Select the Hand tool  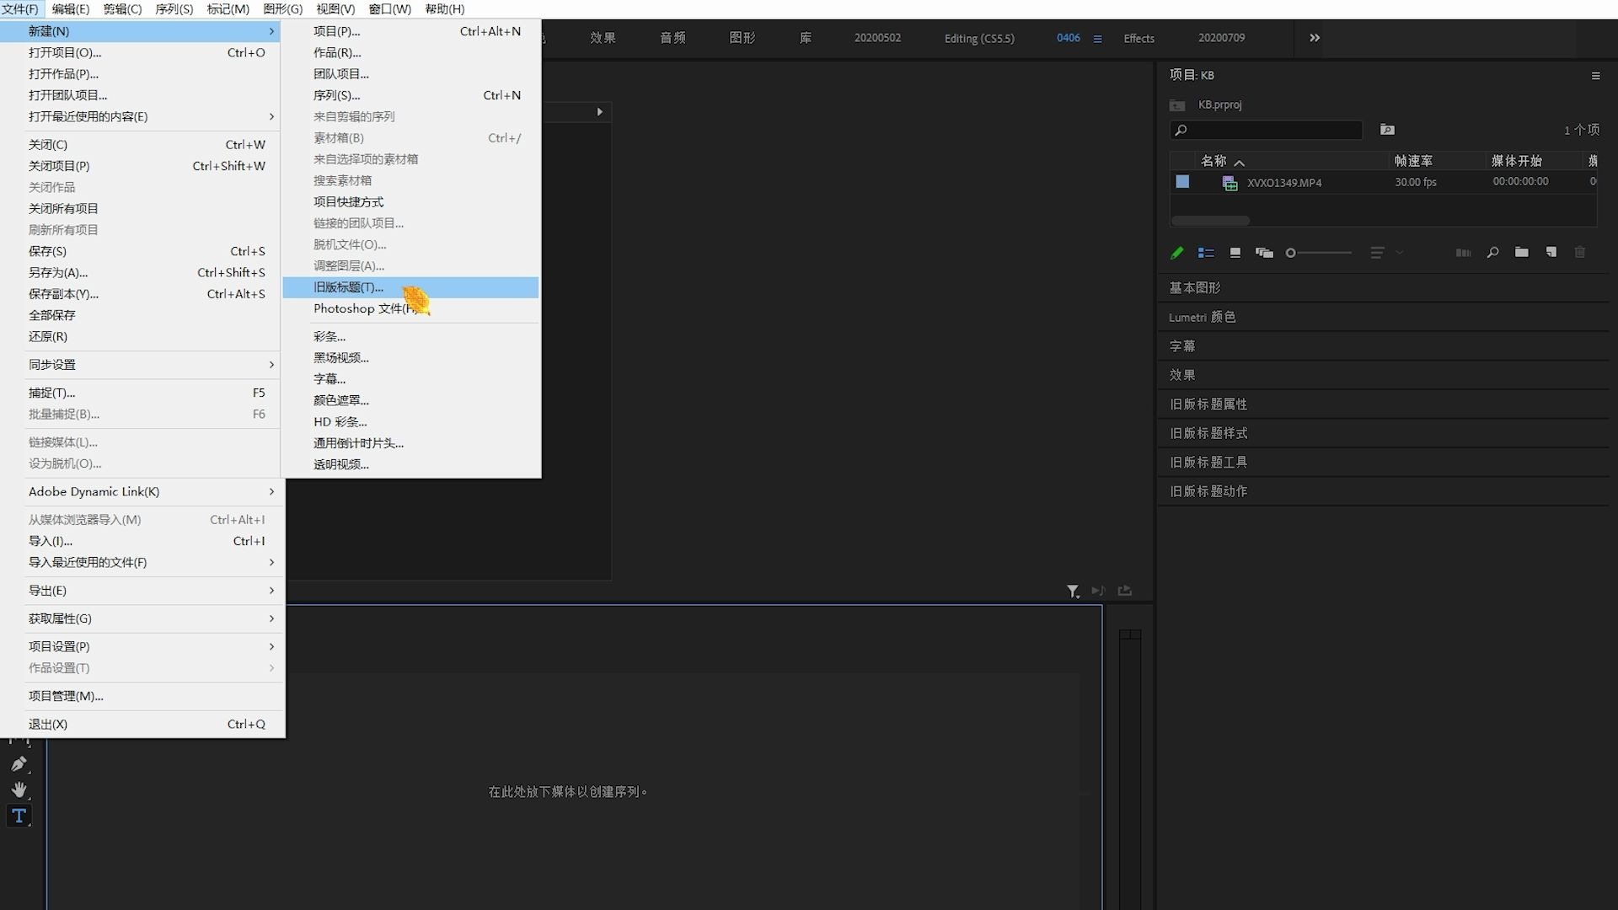tap(19, 790)
